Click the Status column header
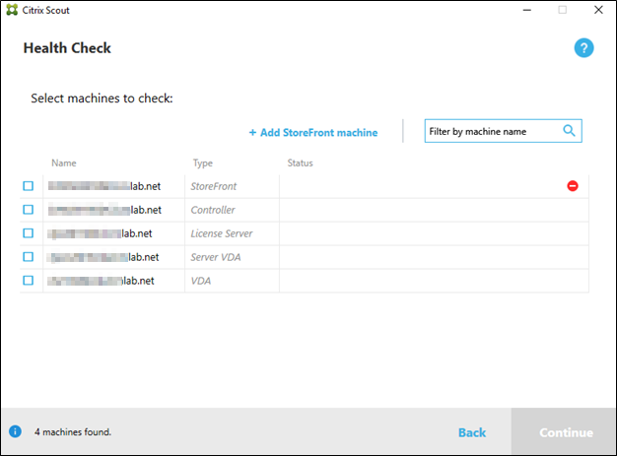 click(x=300, y=163)
